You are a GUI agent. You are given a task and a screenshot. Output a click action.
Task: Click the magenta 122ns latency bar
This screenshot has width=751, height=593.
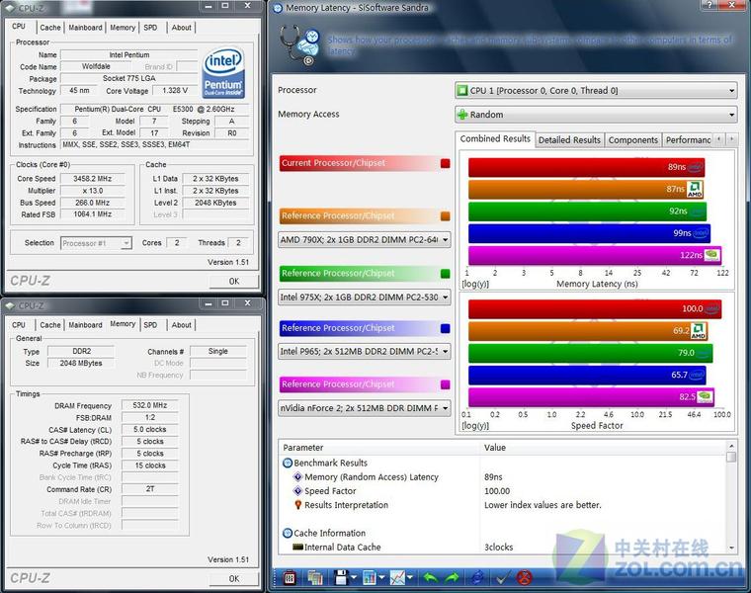point(595,255)
